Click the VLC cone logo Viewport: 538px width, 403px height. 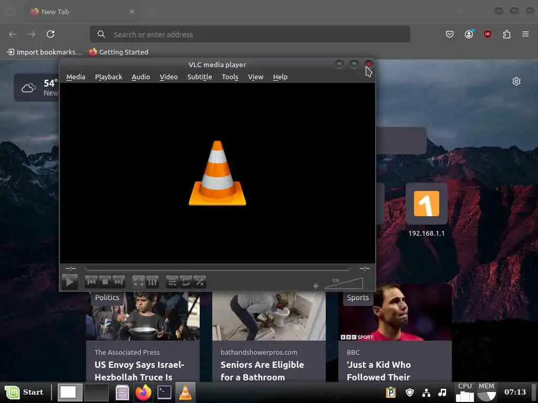(217, 173)
